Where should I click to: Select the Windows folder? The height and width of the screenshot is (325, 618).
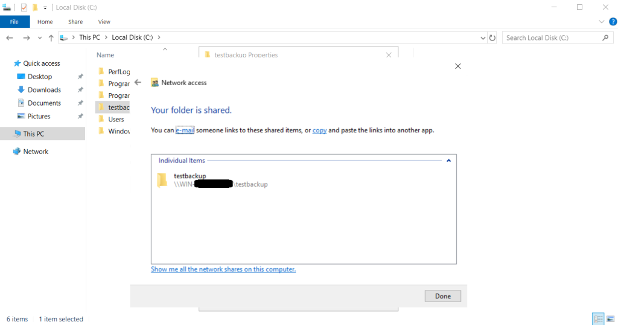[x=113, y=131]
